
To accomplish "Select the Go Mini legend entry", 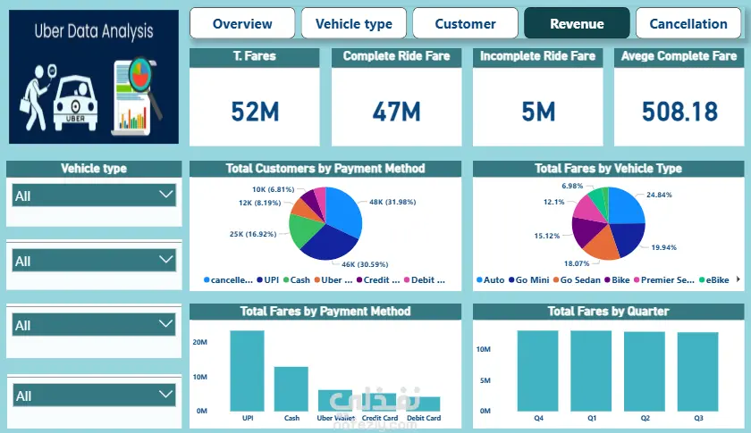I will coord(529,280).
